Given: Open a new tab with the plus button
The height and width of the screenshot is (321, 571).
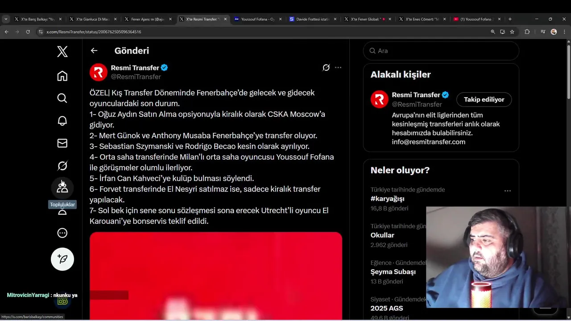Looking at the screenshot, I should (x=510, y=19).
